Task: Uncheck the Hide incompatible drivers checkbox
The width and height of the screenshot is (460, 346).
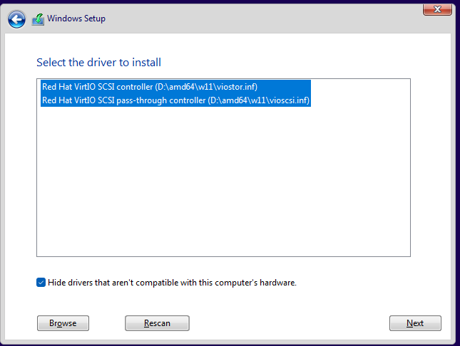Action: point(41,282)
